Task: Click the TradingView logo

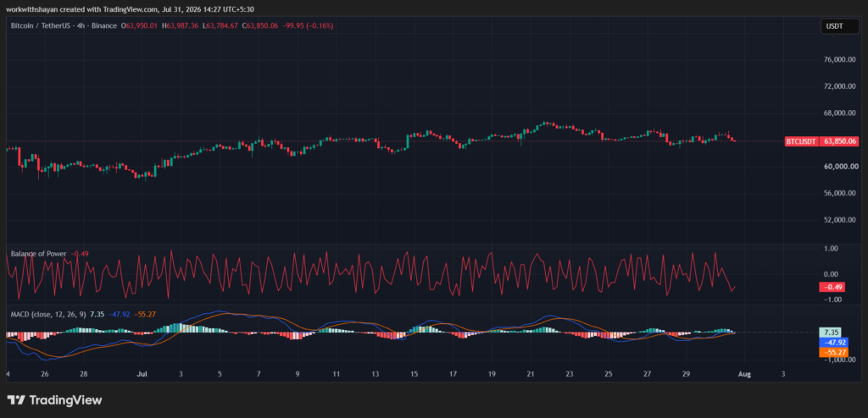Action: (x=54, y=399)
